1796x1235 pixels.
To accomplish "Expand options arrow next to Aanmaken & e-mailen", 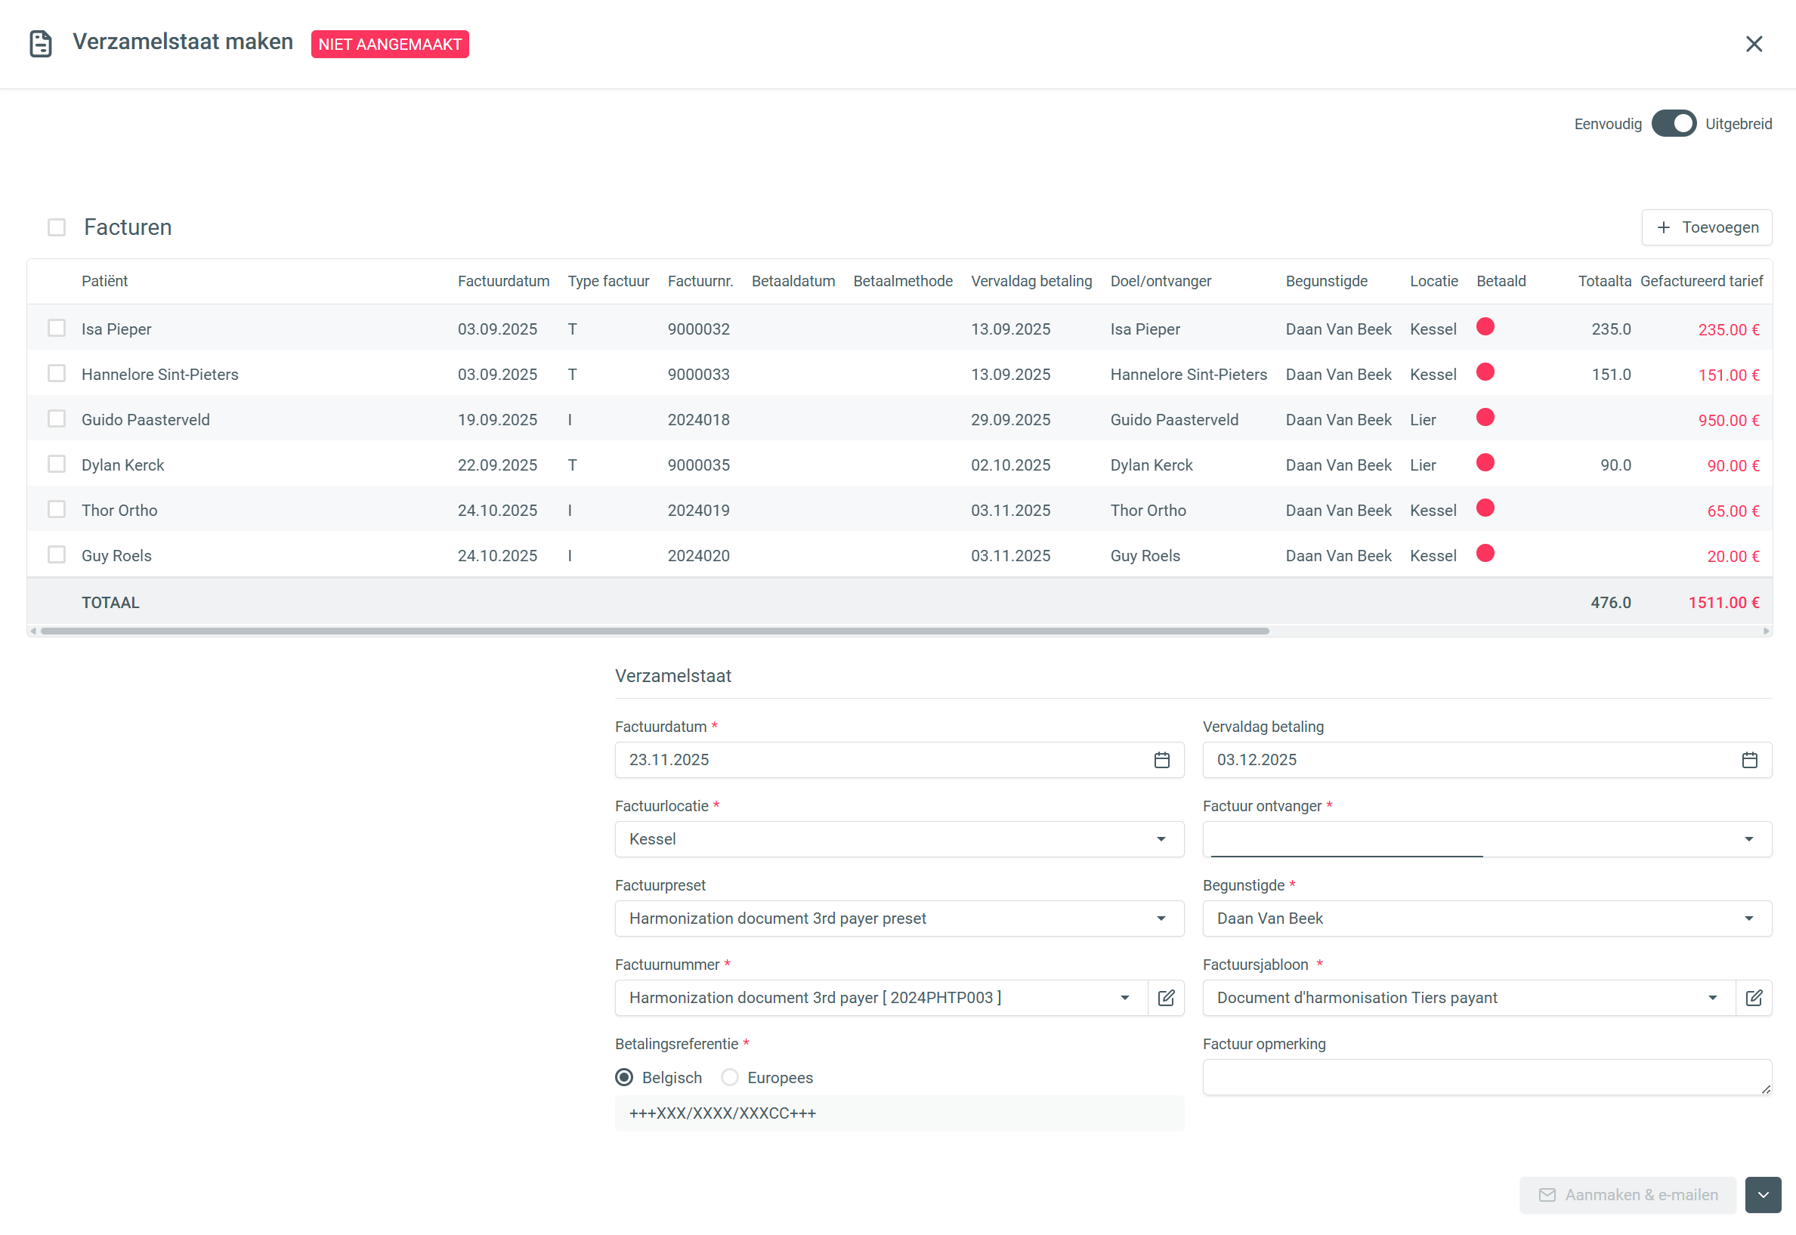I will click(1763, 1195).
